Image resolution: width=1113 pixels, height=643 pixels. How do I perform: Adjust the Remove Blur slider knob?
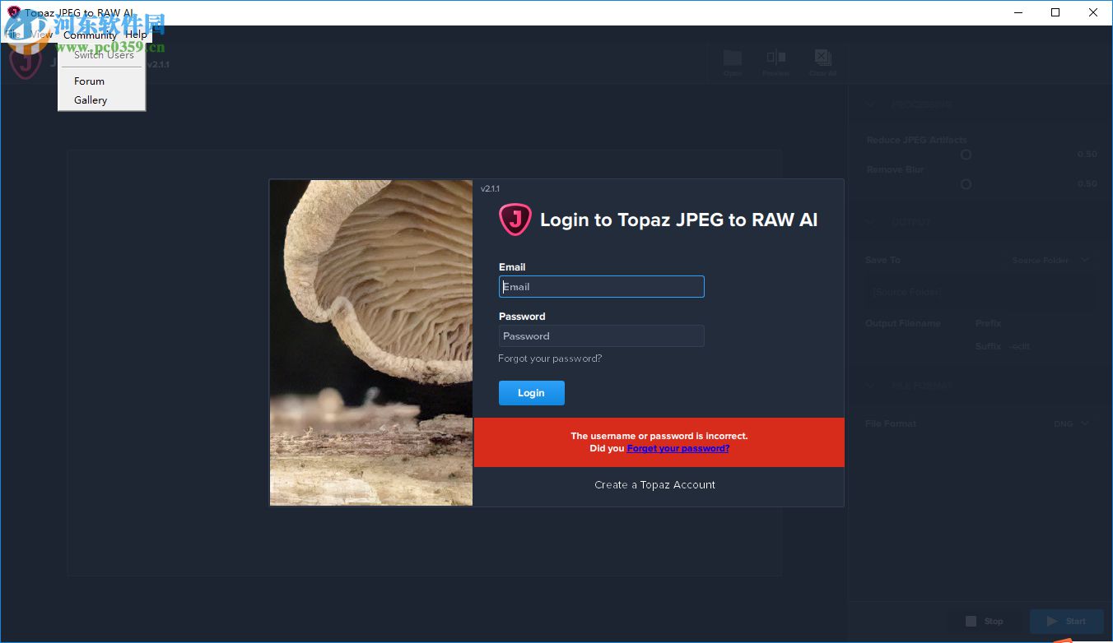[x=966, y=184]
